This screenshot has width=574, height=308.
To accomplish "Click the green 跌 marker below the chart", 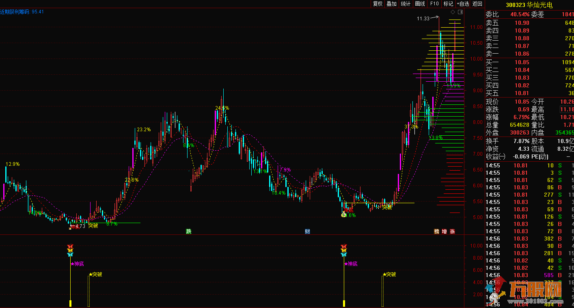I will coord(189,232).
